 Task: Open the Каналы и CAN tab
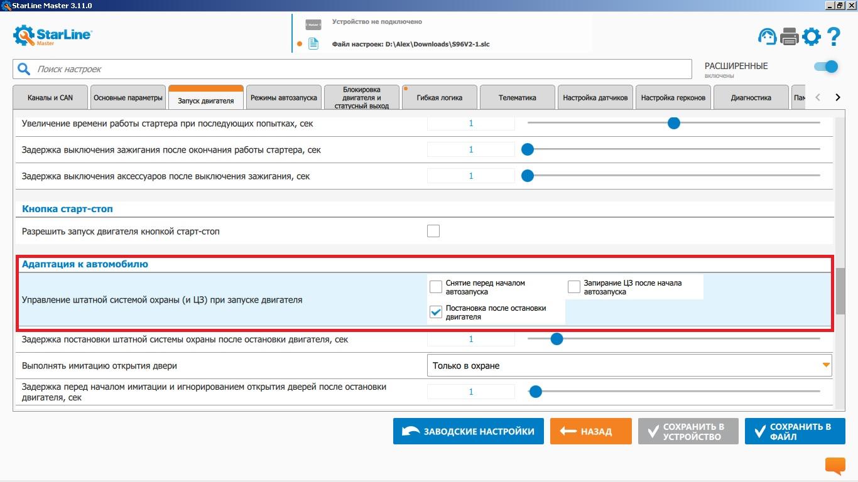pyautogui.click(x=50, y=98)
